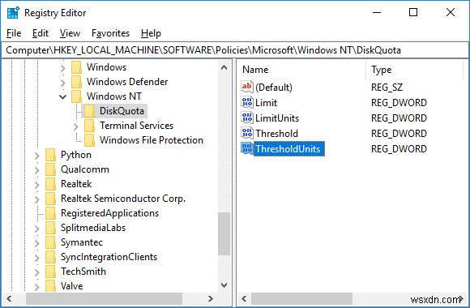Click the Limit DWORD value icon
This screenshot has height=308, width=470.
click(247, 103)
